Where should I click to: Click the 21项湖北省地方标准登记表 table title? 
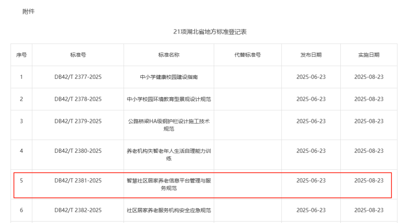point(210,32)
